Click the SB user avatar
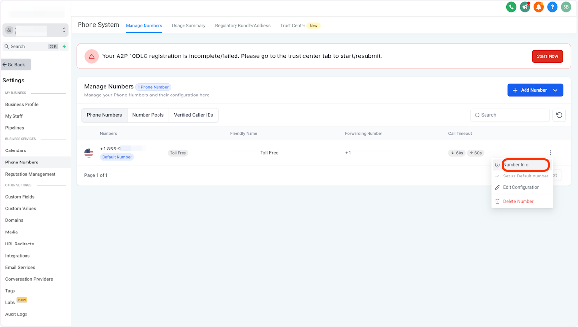The height and width of the screenshot is (327, 578). pos(566,7)
